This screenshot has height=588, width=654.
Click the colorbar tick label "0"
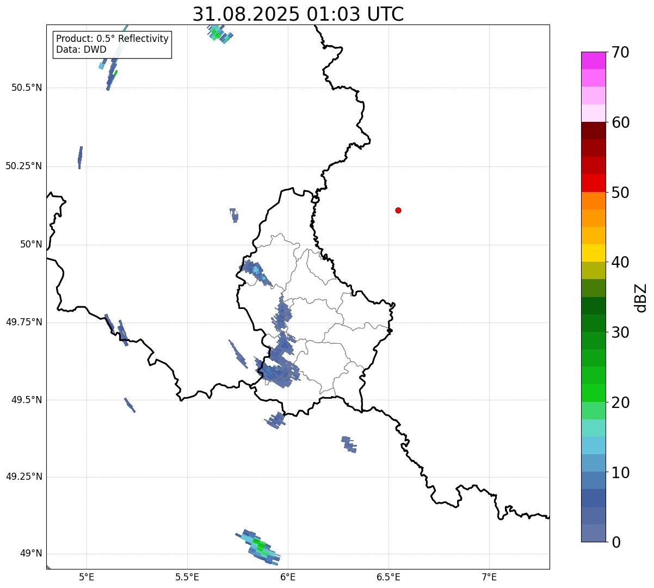coord(616,542)
